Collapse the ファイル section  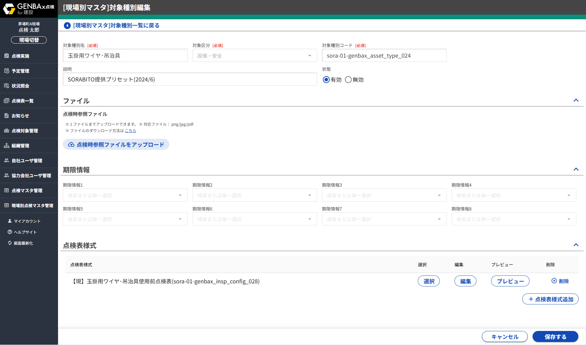click(x=576, y=100)
